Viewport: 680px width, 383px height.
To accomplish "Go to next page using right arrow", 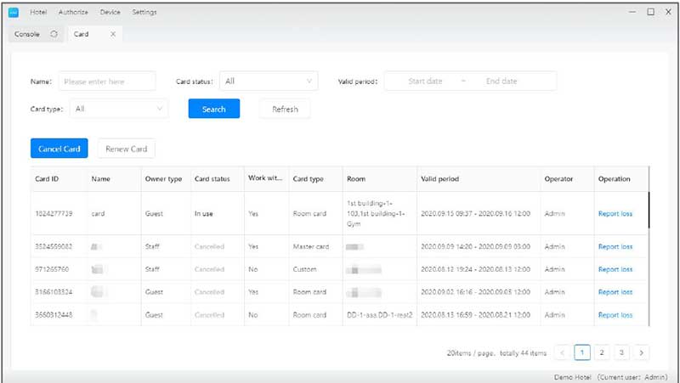I will coord(642,352).
